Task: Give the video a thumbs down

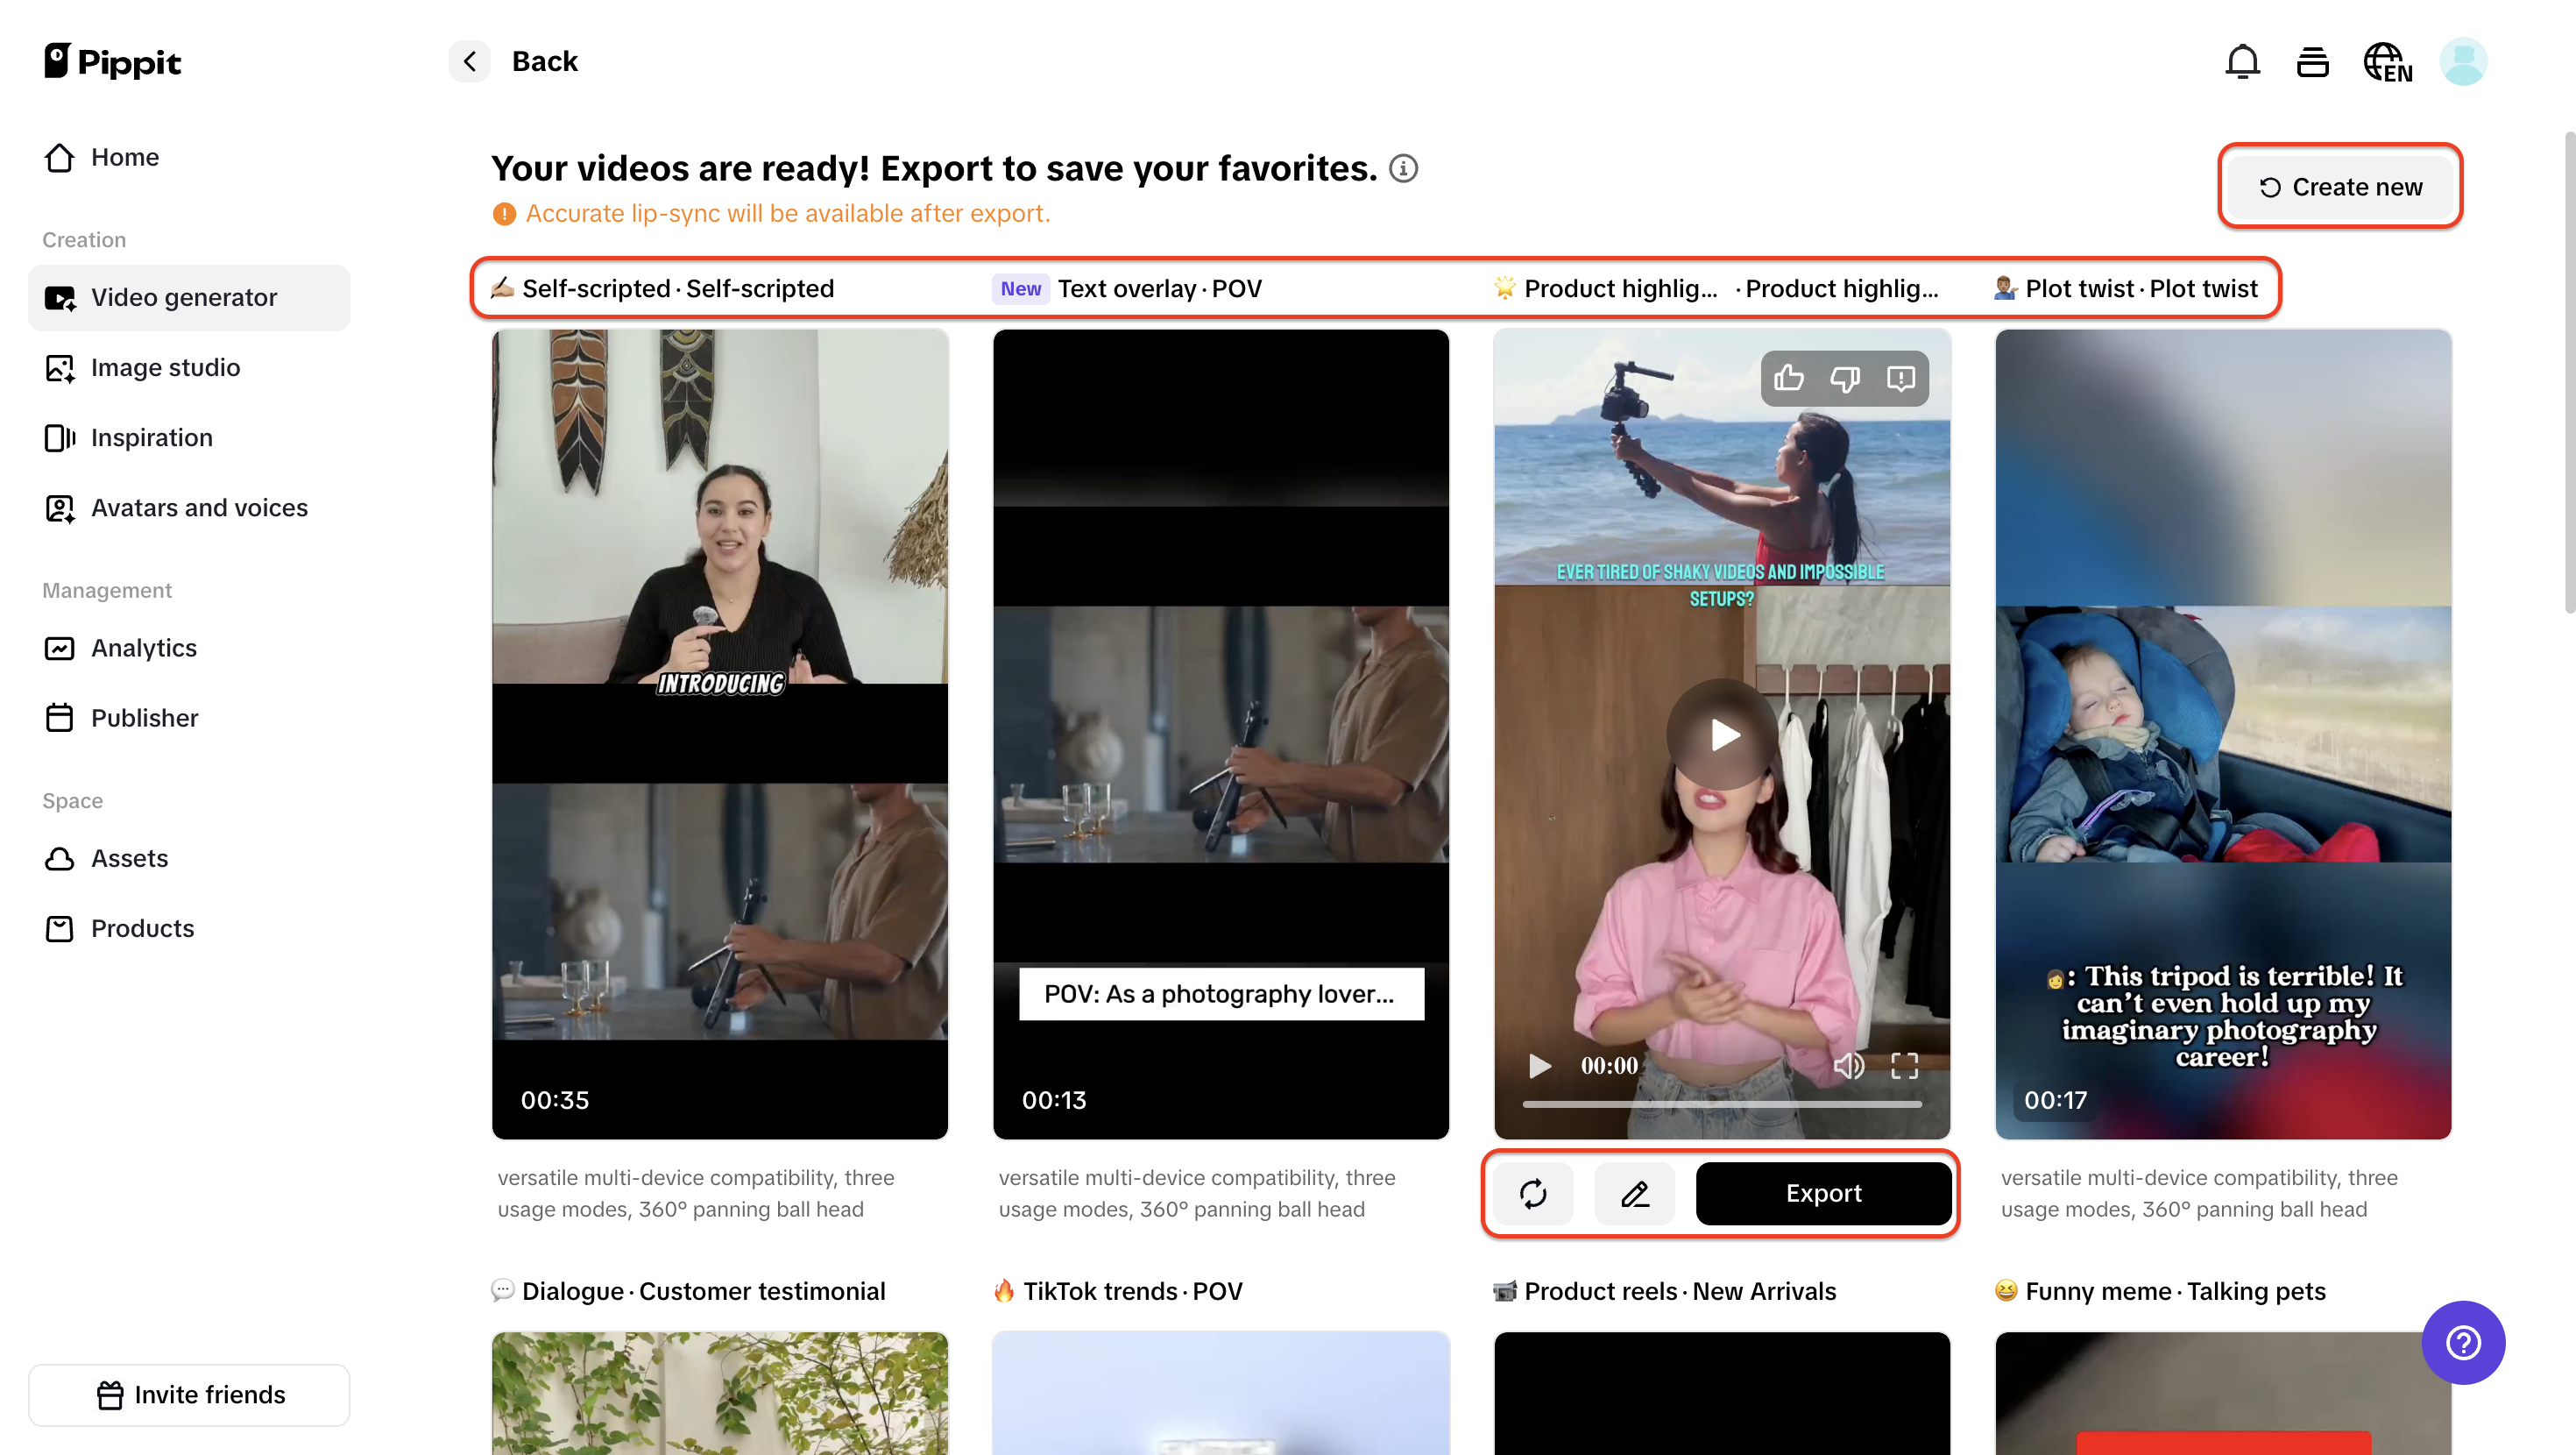Action: coord(1845,379)
